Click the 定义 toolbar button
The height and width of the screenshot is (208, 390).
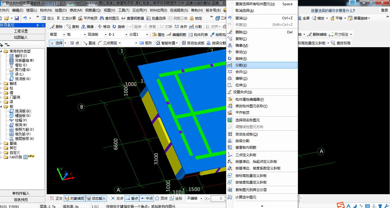click(x=48, y=18)
